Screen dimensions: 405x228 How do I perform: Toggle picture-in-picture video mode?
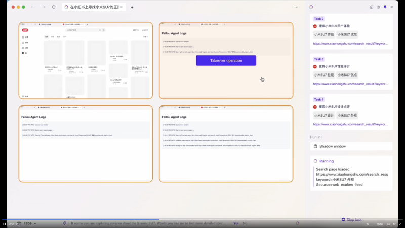click(388, 224)
